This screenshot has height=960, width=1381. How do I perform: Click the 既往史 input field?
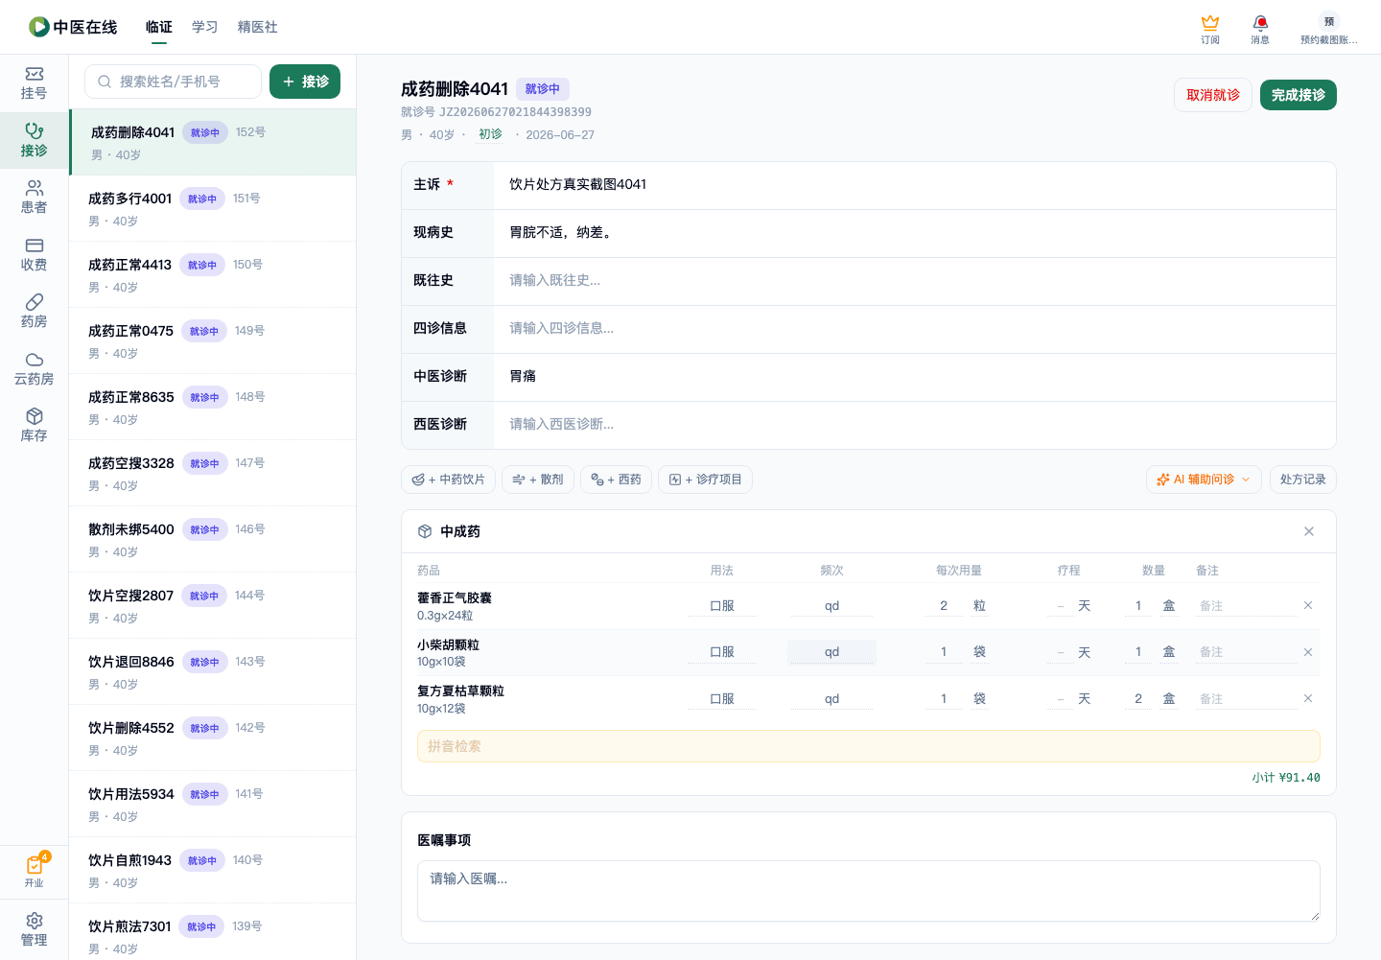[x=915, y=281]
